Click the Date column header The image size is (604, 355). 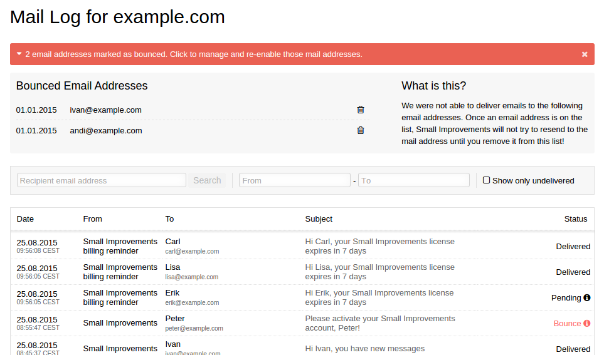point(25,219)
